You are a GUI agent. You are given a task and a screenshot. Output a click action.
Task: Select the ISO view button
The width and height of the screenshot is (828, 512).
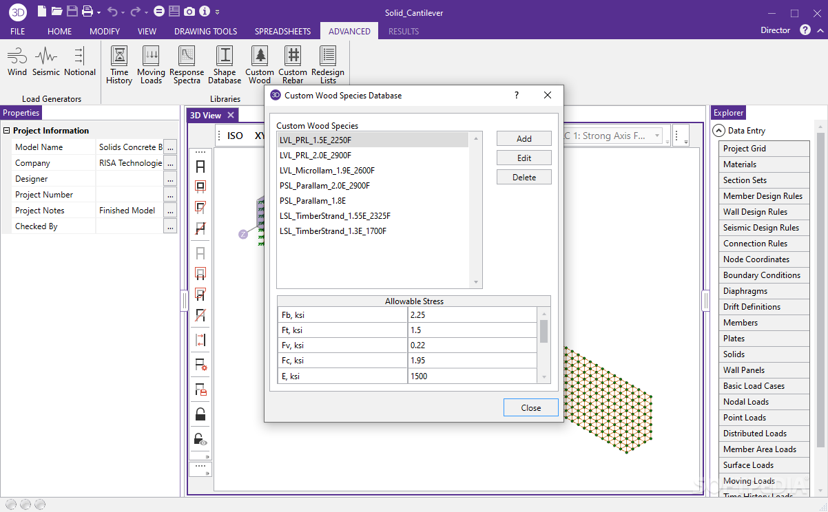[235, 136]
